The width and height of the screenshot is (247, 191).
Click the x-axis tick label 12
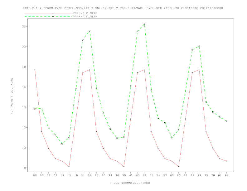tap(62, 175)
